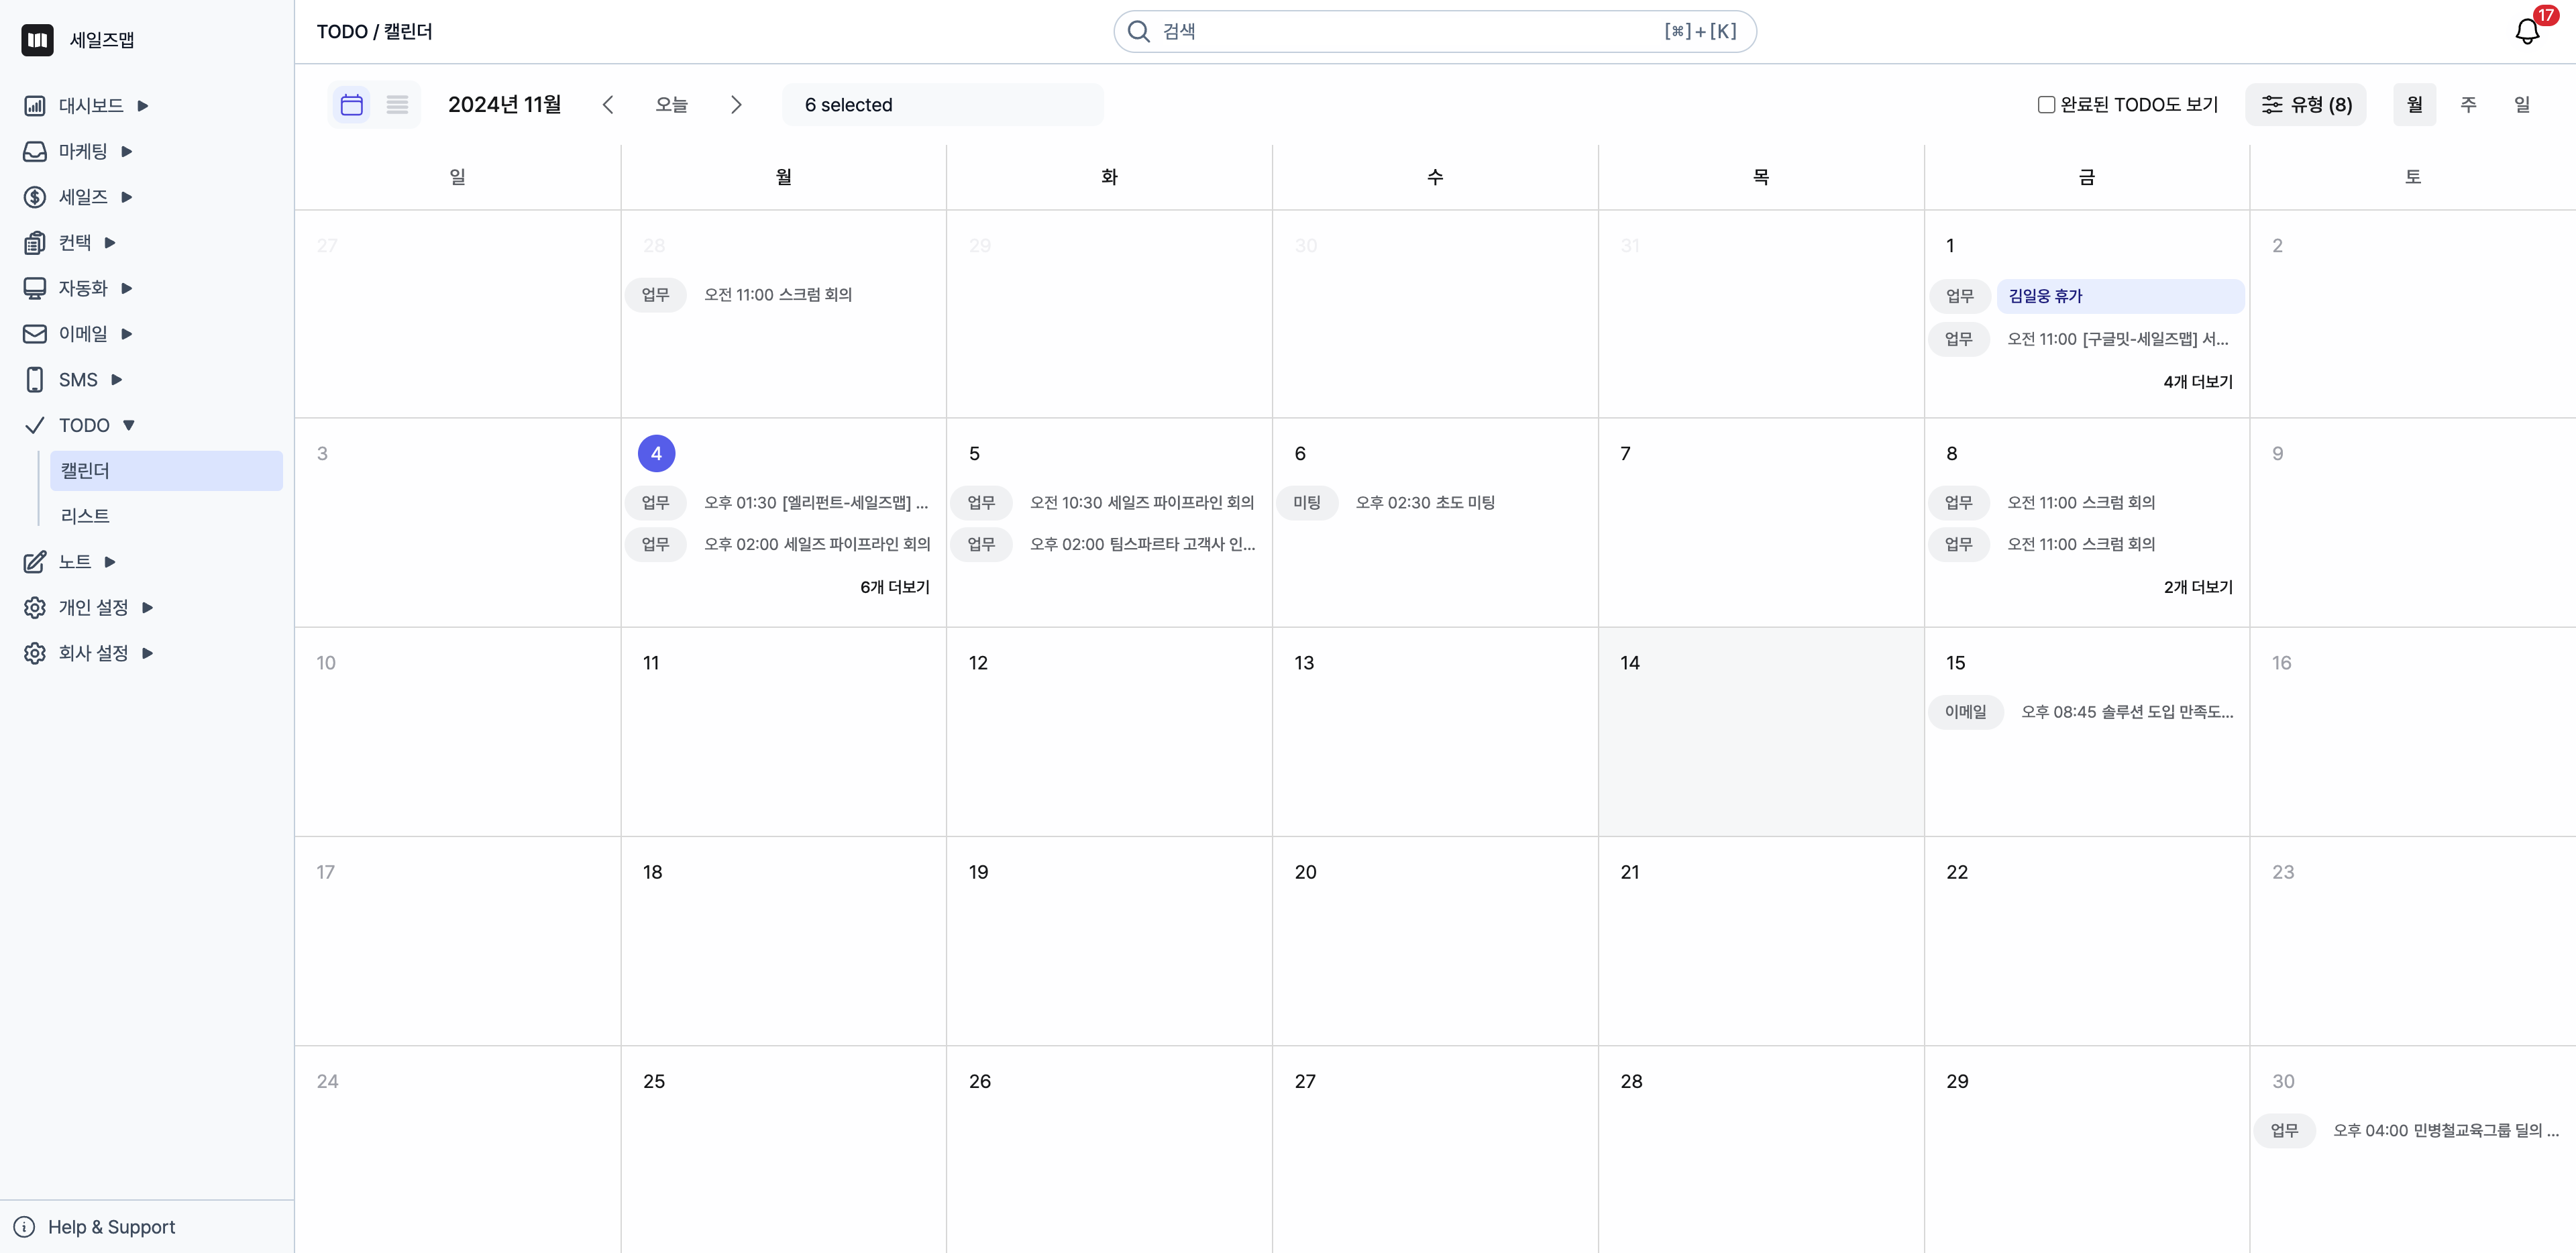
Task: Open 오후 01:30 [엘리펀트-세일즈맵] event
Action: (x=816, y=503)
